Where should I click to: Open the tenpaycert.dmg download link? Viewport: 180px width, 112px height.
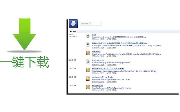coord(98,60)
